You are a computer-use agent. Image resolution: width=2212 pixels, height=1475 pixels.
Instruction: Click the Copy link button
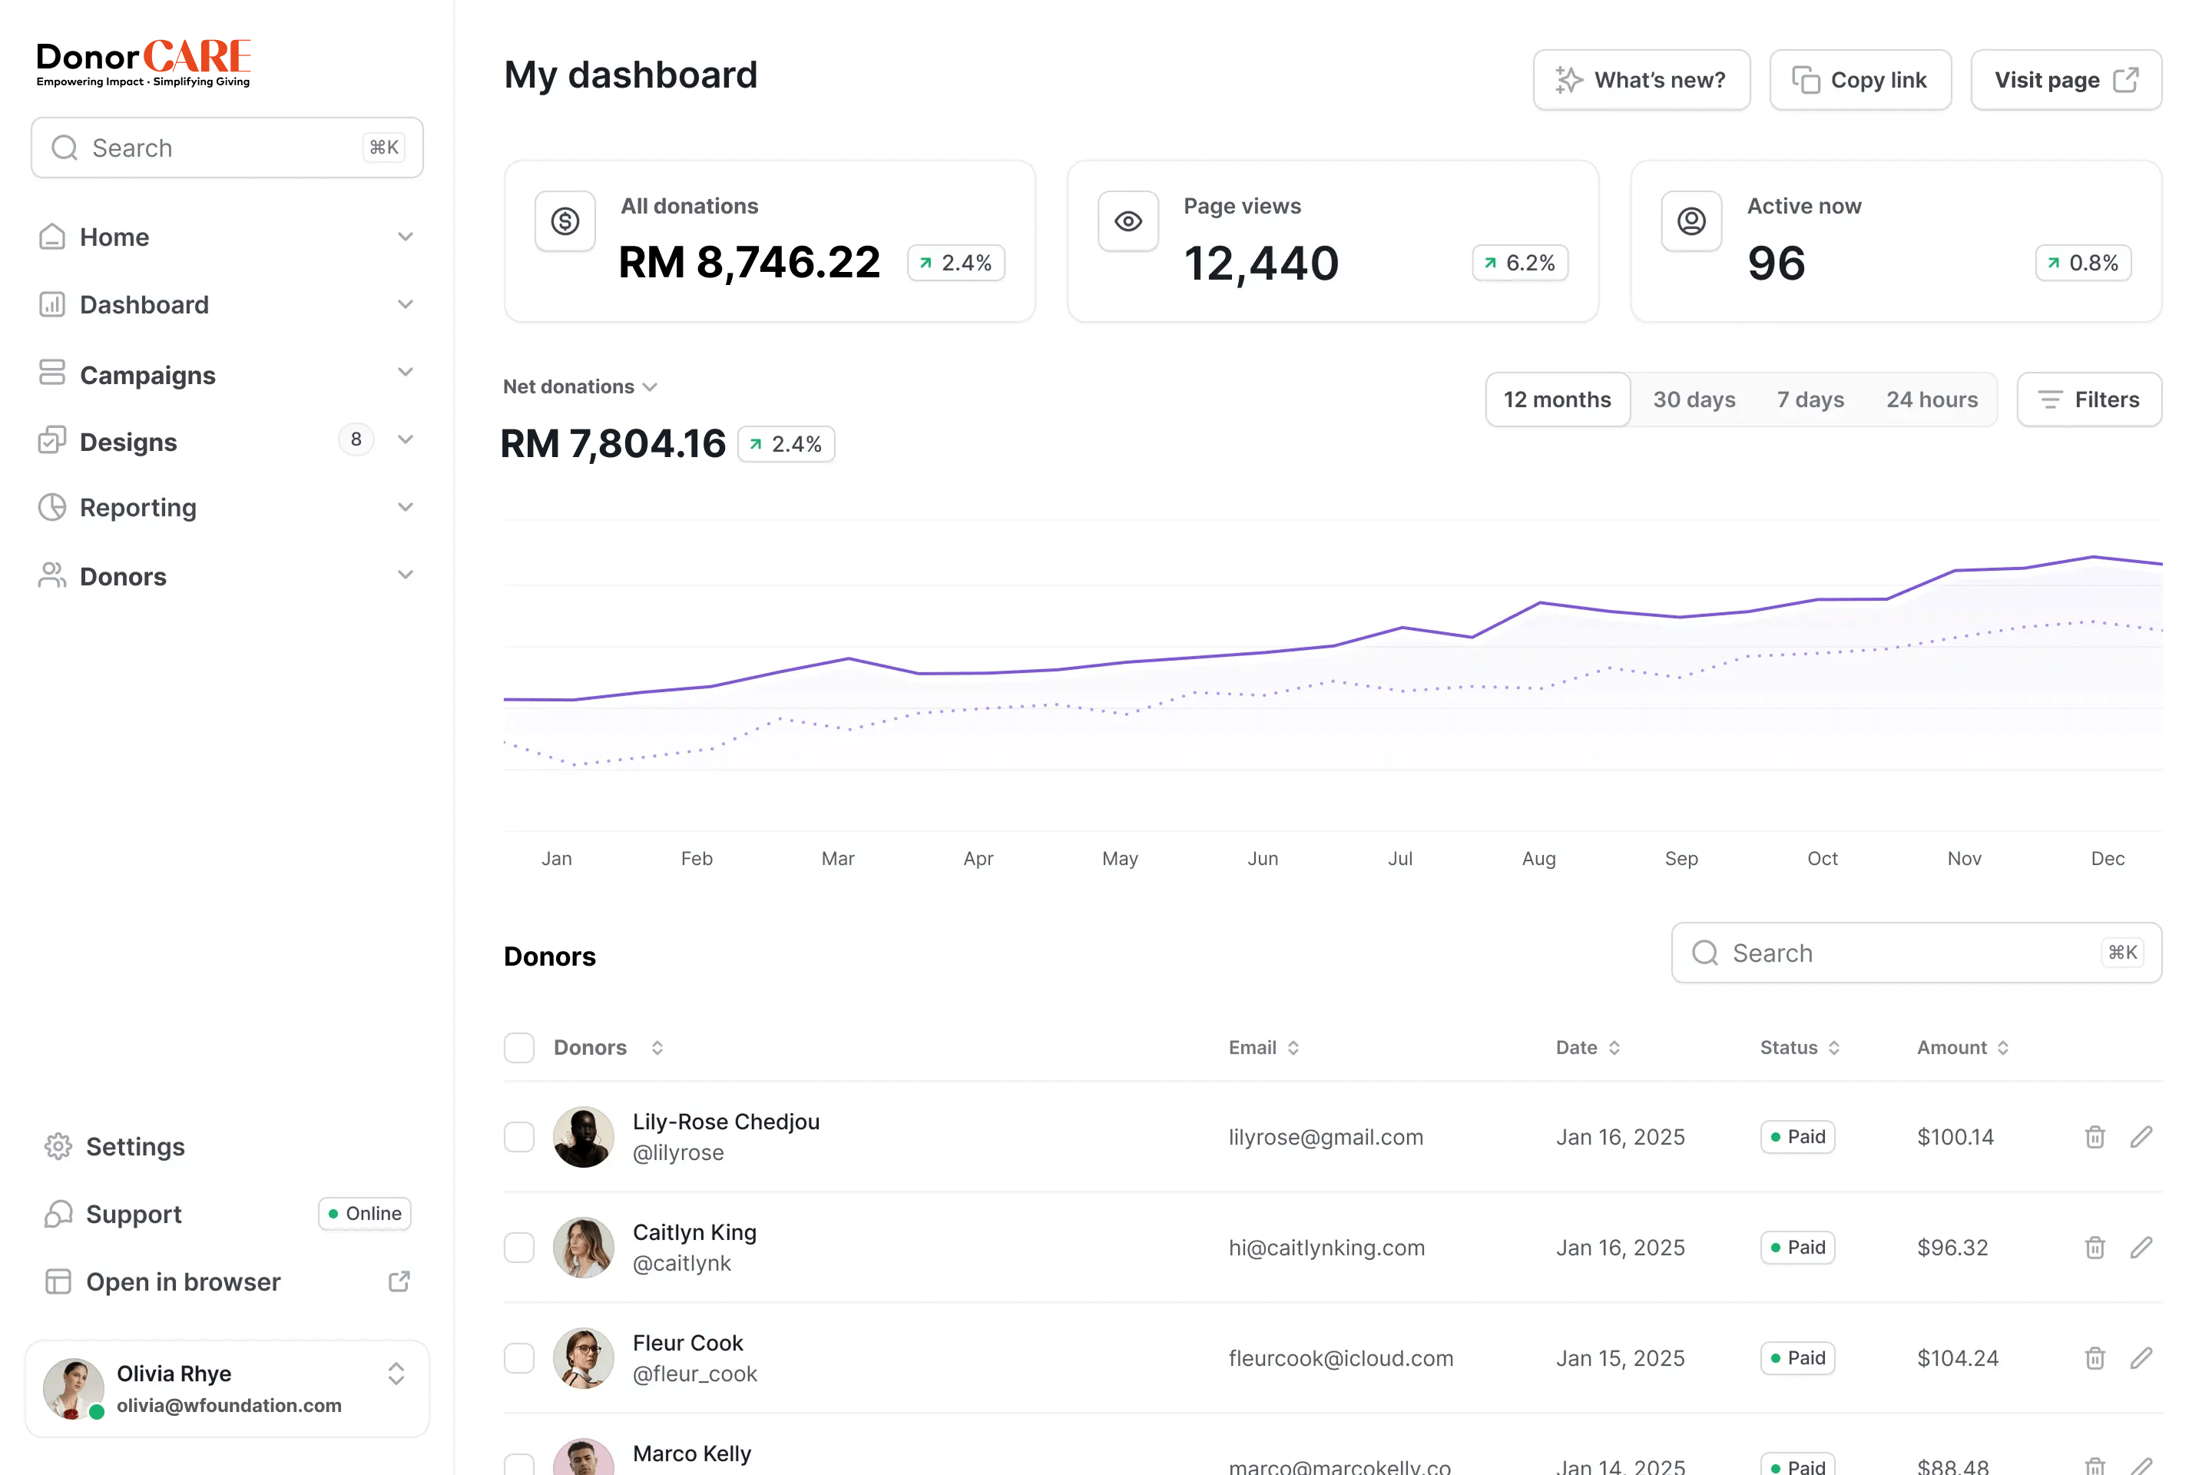pos(1860,80)
